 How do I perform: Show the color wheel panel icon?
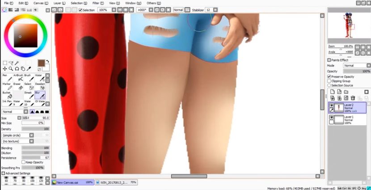(4, 10)
